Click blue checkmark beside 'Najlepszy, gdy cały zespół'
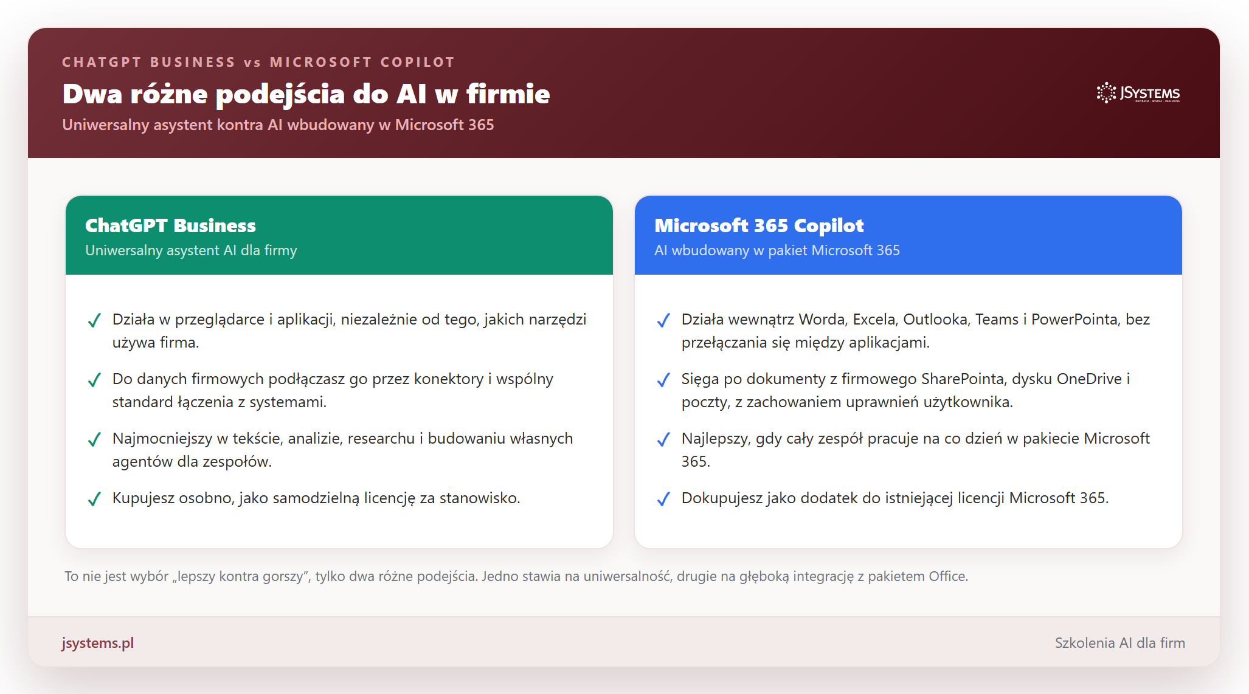 point(663,439)
